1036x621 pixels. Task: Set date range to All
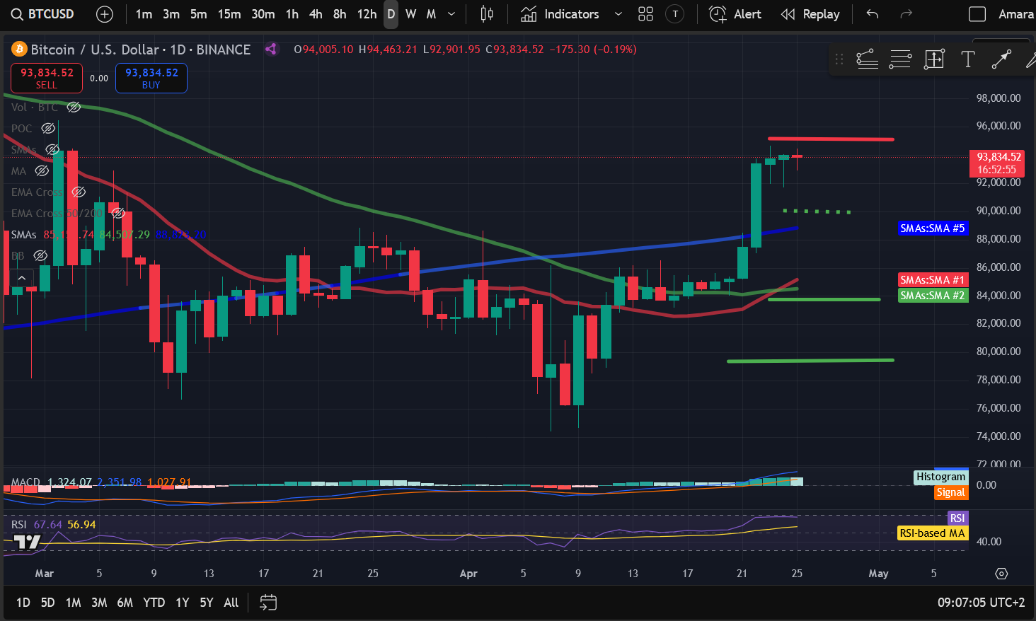pos(231,603)
